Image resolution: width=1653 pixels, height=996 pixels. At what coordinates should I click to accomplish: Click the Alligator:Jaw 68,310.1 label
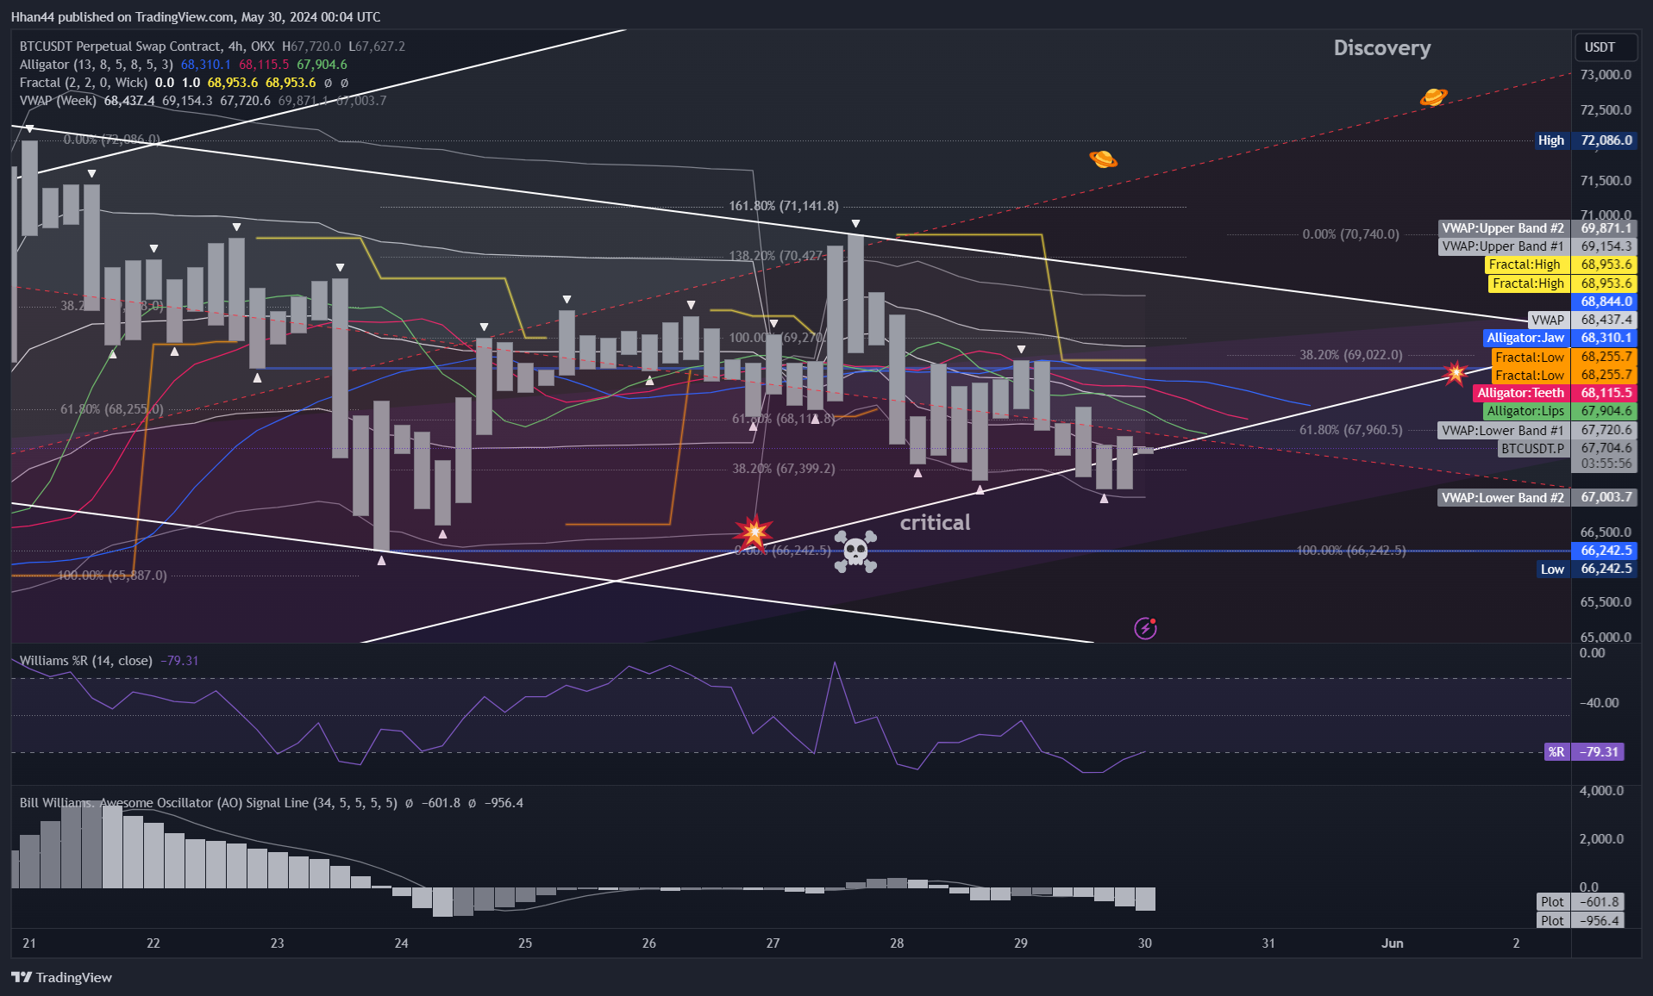[1559, 338]
